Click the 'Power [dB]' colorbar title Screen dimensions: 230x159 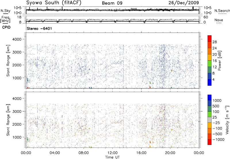tap(220, 61)
